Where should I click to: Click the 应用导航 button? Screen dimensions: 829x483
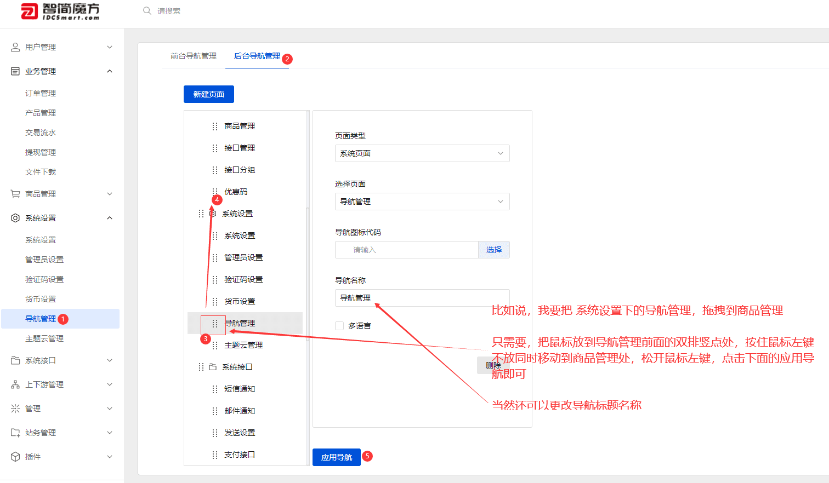pyautogui.click(x=337, y=457)
